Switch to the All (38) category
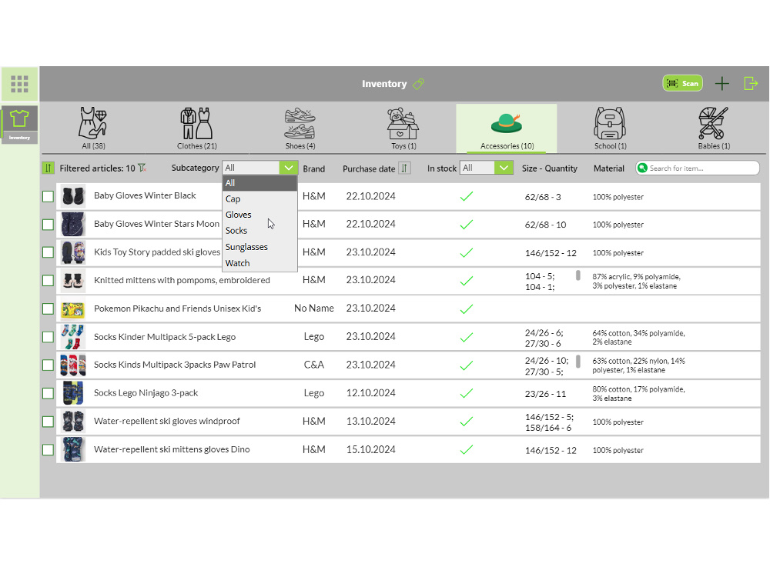The width and height of the screenshot is (770, 577). (93, 128)
